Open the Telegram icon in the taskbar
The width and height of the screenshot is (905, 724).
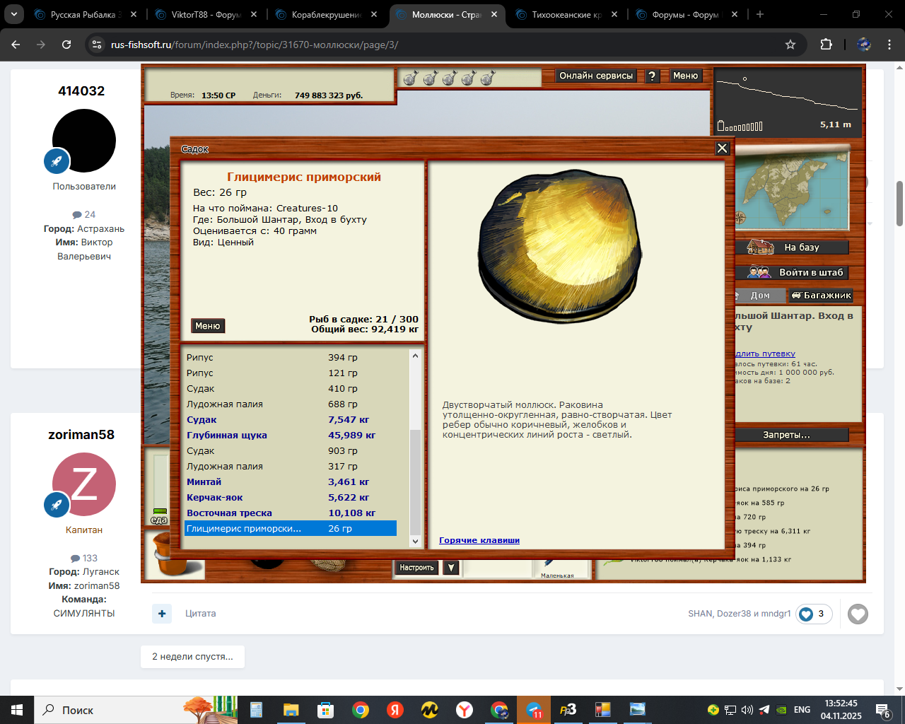(534, 710)
